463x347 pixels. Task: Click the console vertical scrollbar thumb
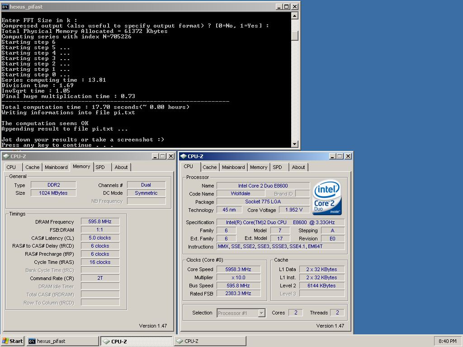tap(295, 35)
